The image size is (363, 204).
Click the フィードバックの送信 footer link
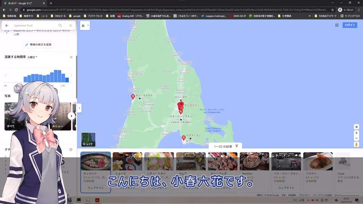[x=322, y=195]
